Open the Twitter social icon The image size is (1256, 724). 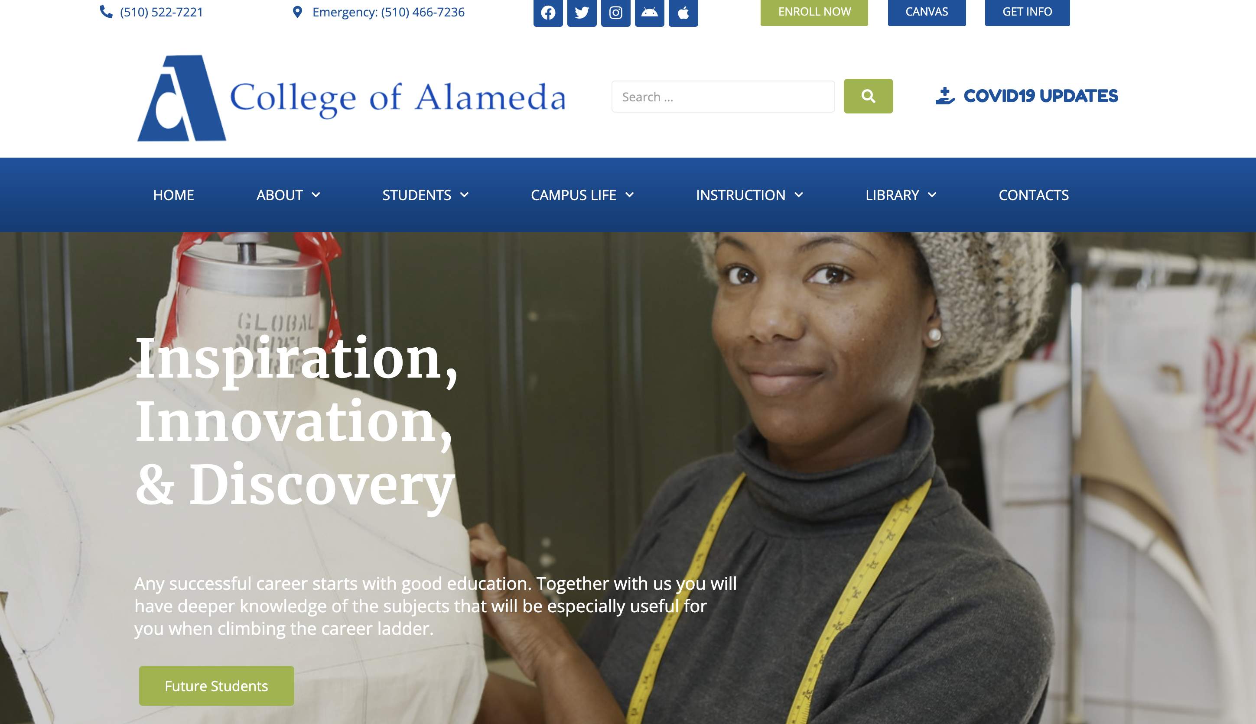coord(582,13)
